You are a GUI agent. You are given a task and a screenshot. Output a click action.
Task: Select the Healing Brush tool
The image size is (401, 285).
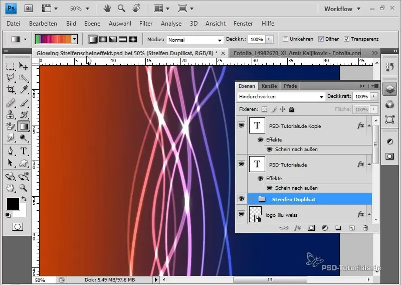pyautogui.click(x=10, y=103)
